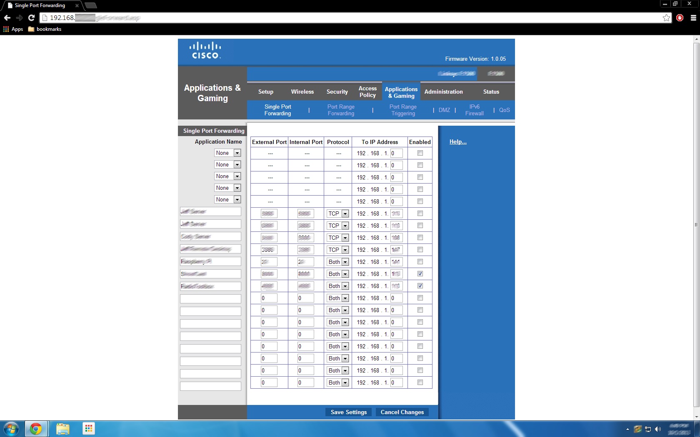Click the browser forward arrow
This screenshot has width=700, height=437.
click(x=19, y=18)
